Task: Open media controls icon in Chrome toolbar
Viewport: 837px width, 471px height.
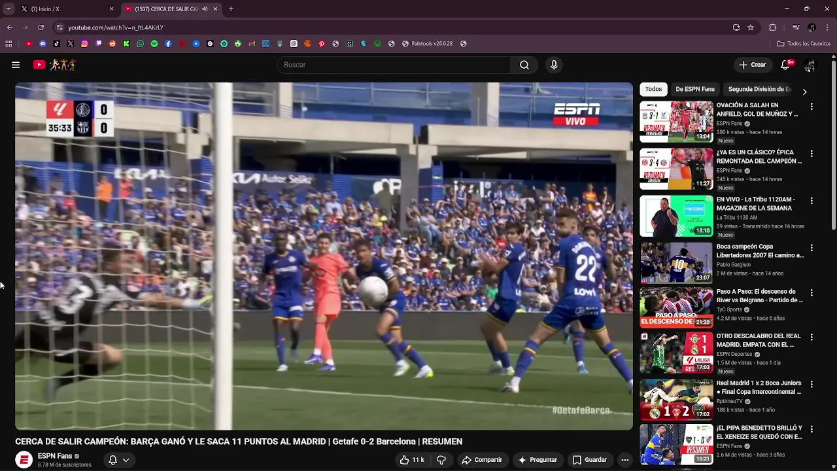Action: 796,27
